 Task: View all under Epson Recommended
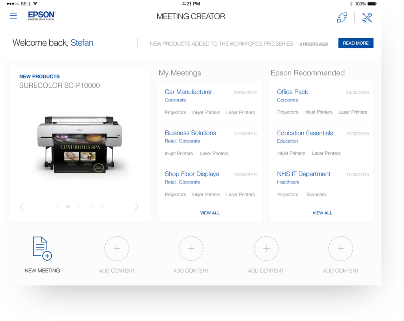[322, 213]
